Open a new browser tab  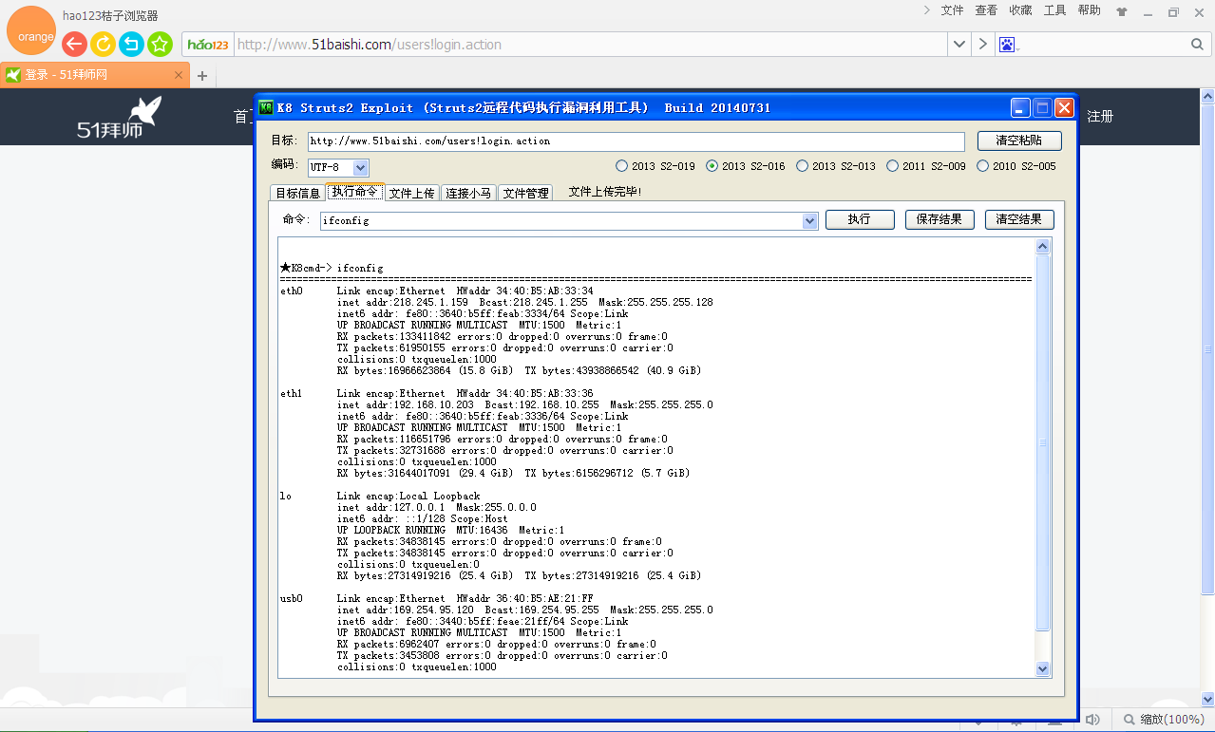click(x=201, y=76)
